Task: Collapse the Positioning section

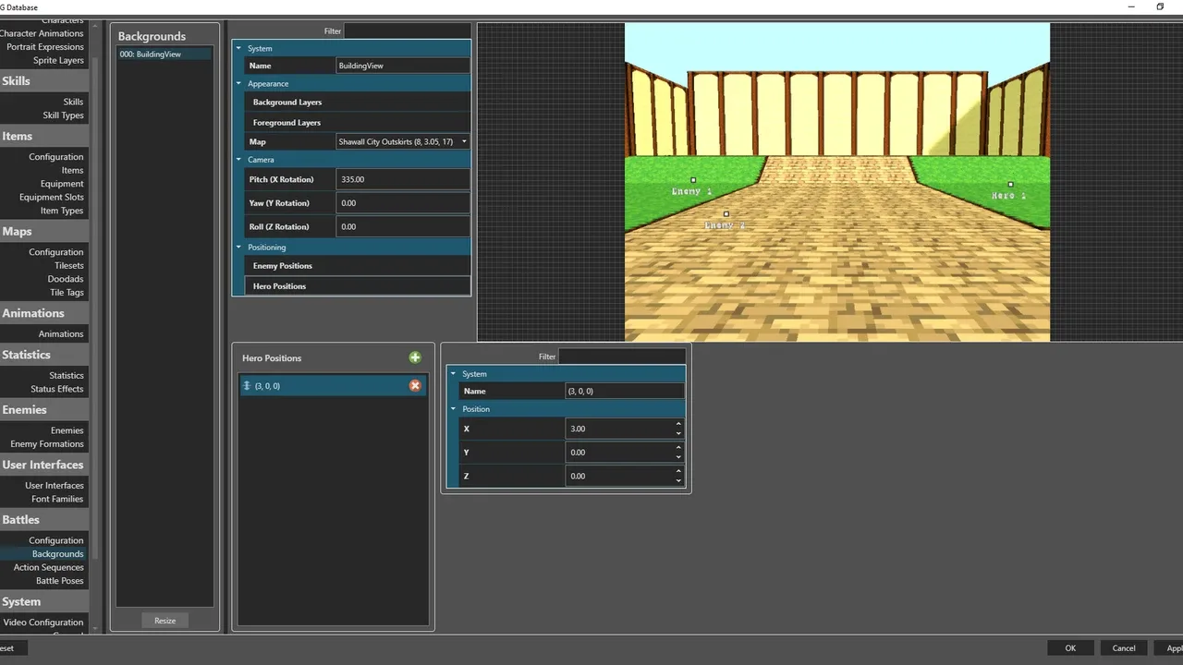Action: point(238,248)
